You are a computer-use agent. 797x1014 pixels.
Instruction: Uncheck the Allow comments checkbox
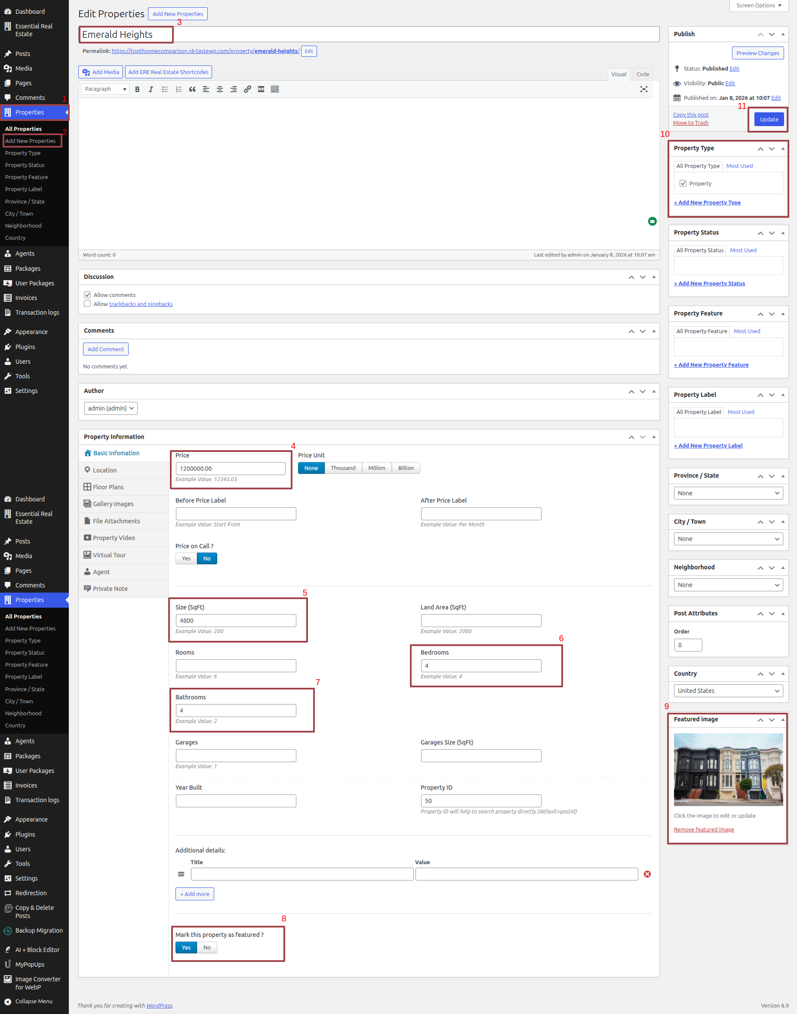coord(87,294)
